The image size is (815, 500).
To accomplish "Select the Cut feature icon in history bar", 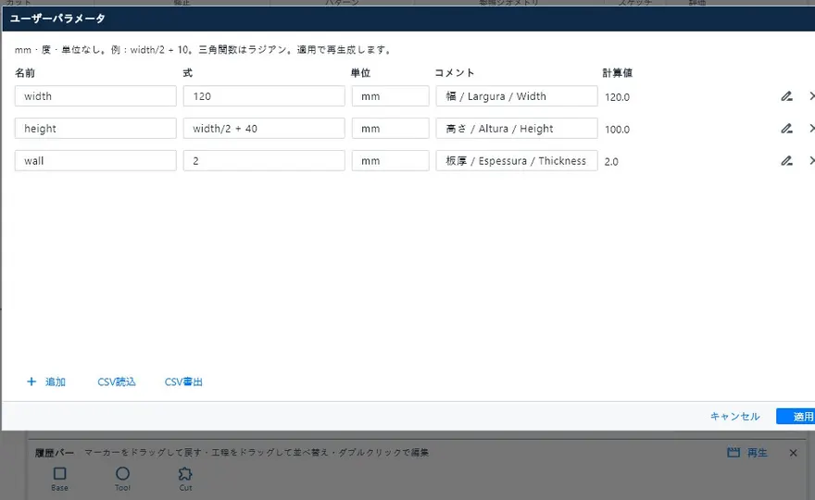I will click(x=185, y=473).
